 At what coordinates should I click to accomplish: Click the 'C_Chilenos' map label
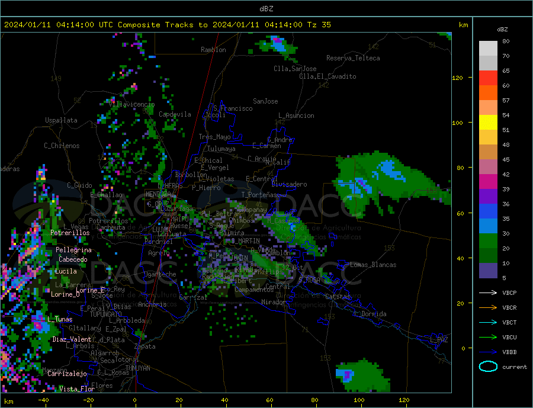(x=62, y=146)
